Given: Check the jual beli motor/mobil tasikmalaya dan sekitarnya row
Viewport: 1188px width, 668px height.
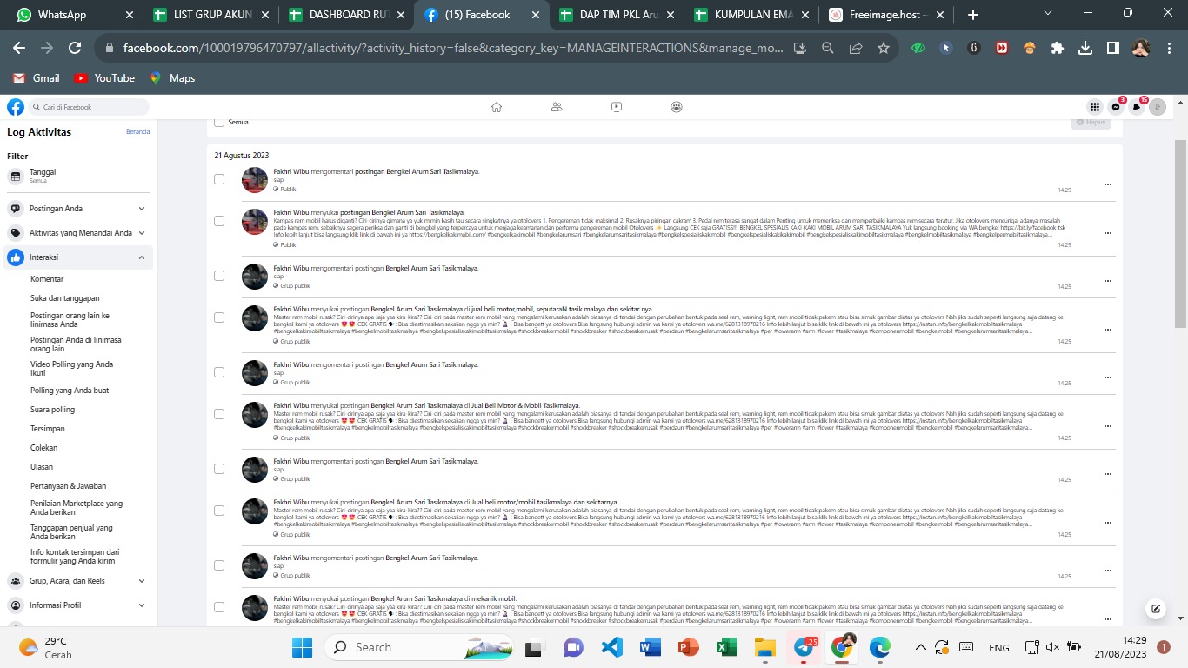Looking at the screenshot, I should coord(219,511).
